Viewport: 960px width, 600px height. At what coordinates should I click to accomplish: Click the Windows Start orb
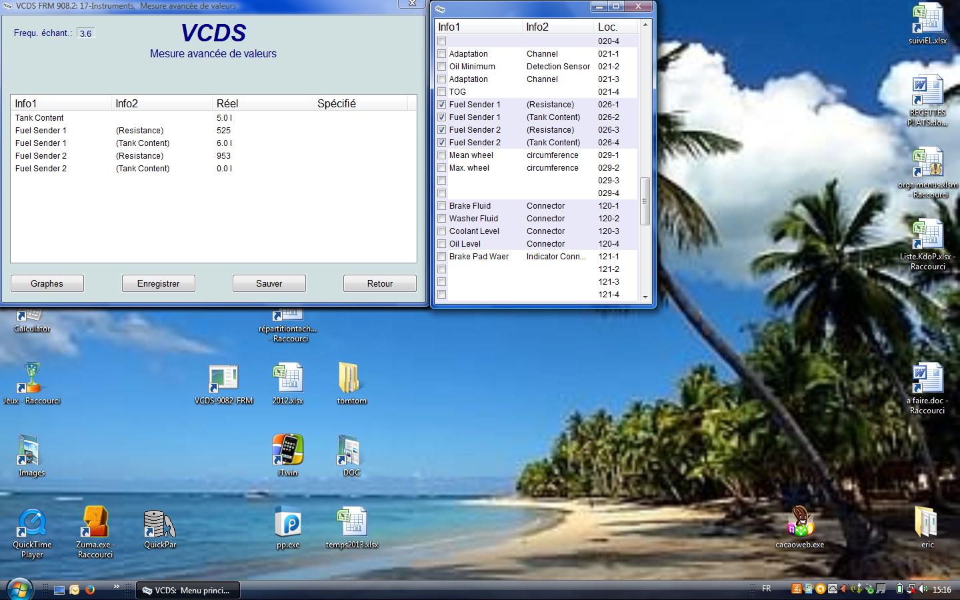coord(19,589)
